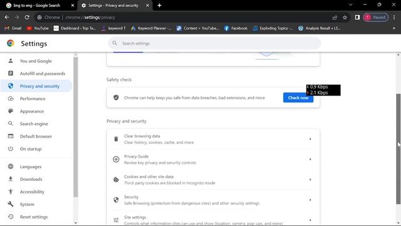
Task: Open the Keyword Planner bookmark
Action: [x=151, y=28]
